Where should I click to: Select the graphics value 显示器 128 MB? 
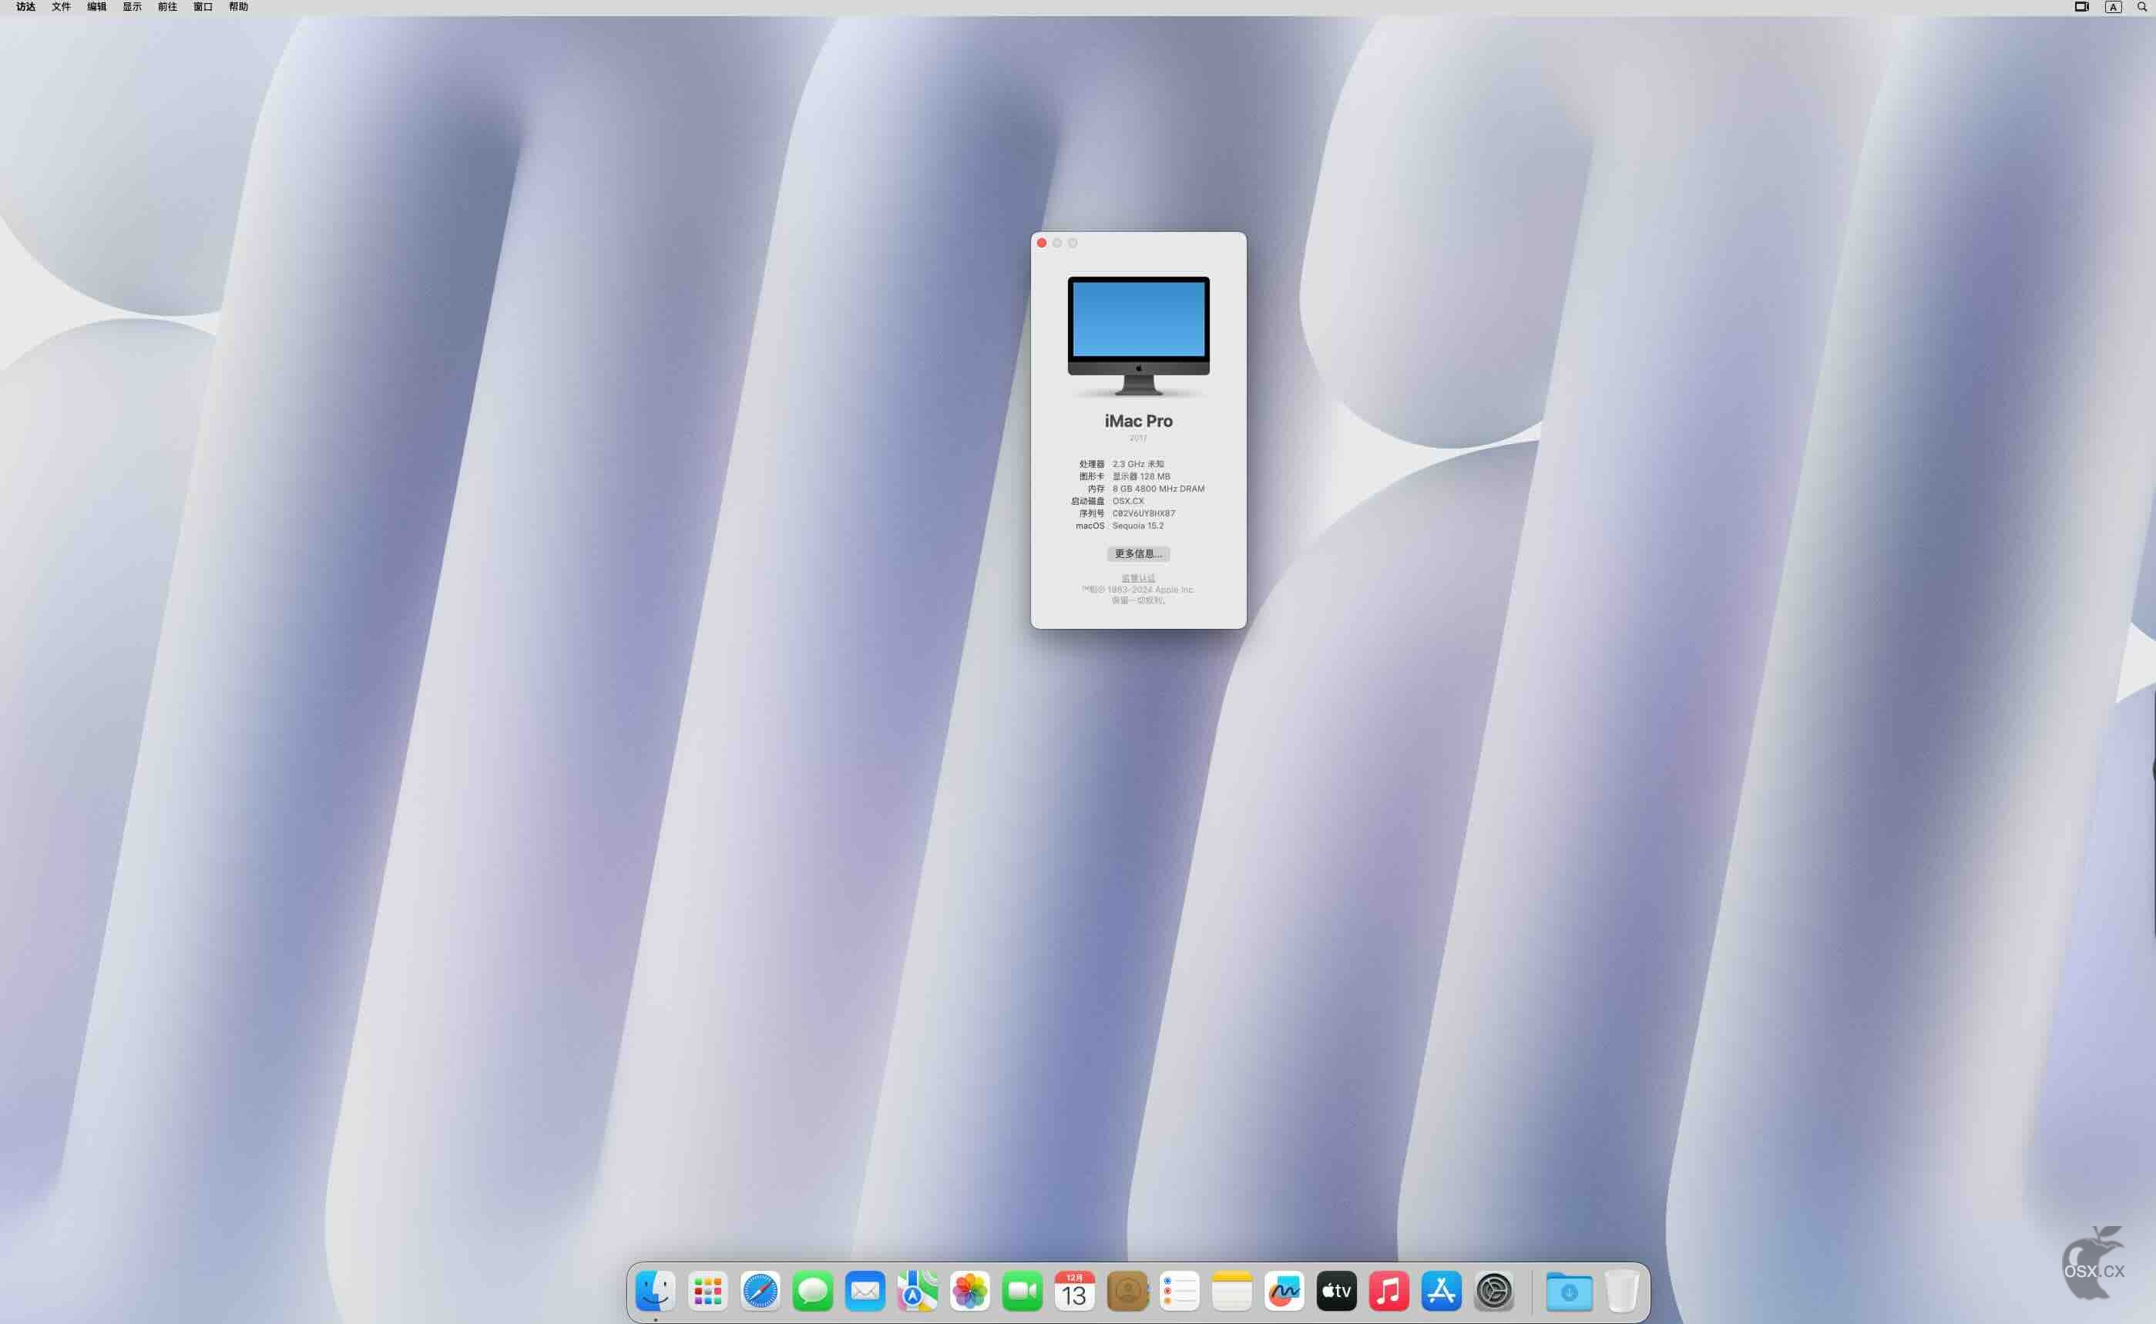pos(1140,476)
